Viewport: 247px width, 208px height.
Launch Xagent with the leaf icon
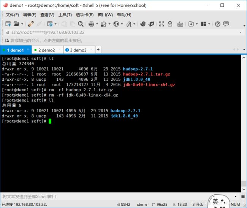pos(151,24)
